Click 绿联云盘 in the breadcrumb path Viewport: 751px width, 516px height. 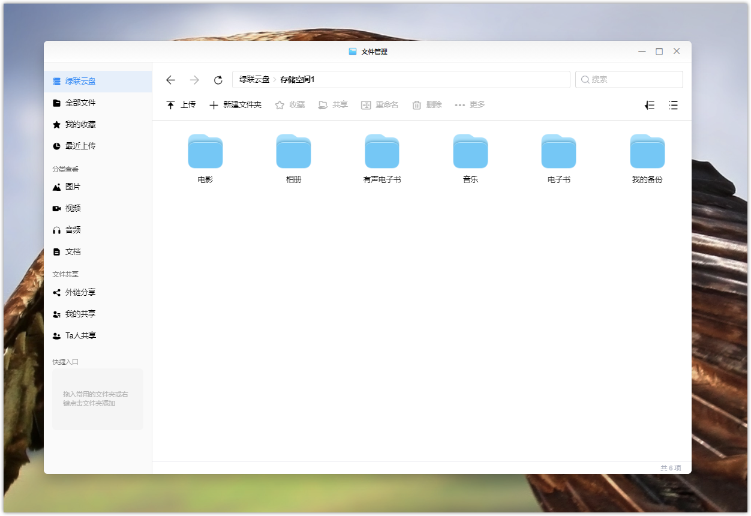point(254,79)
